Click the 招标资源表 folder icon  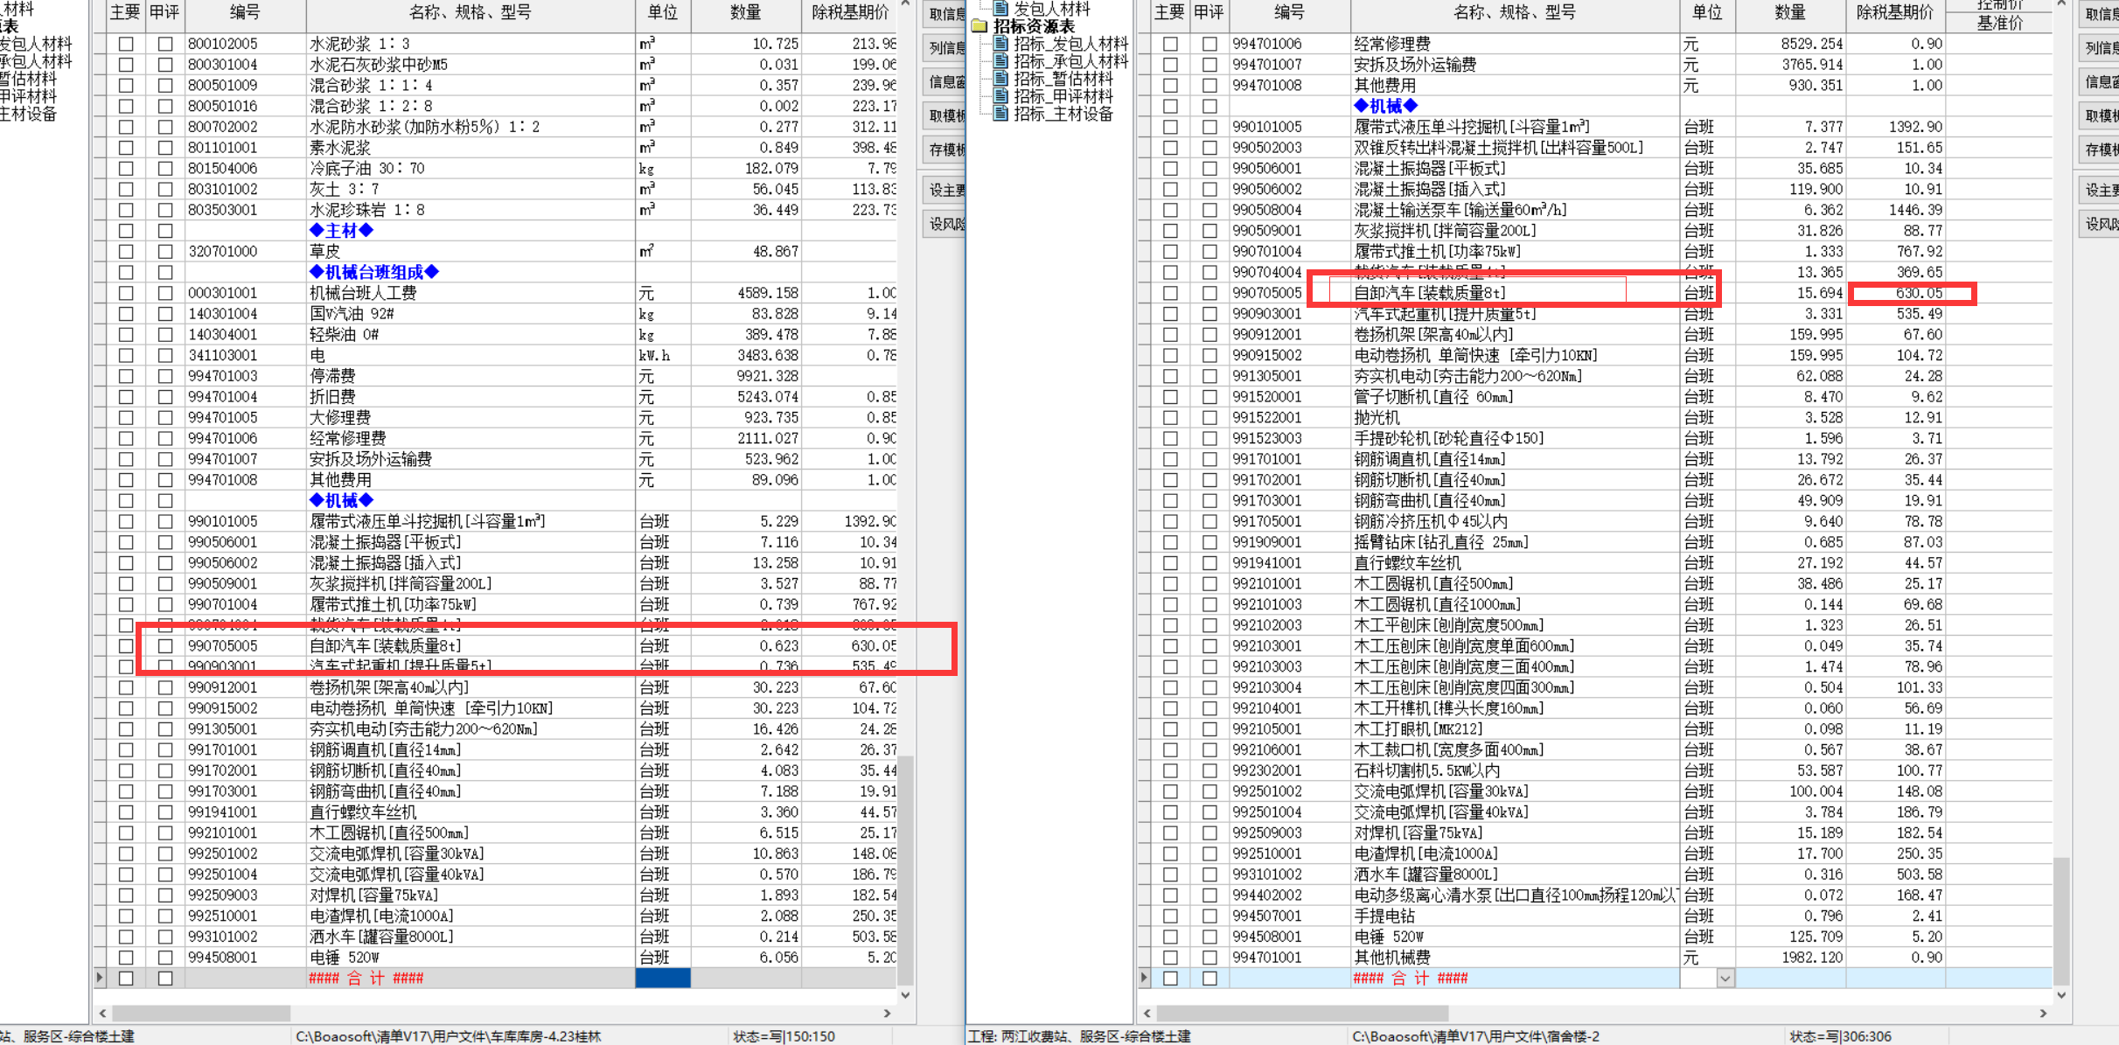[979, 26]
